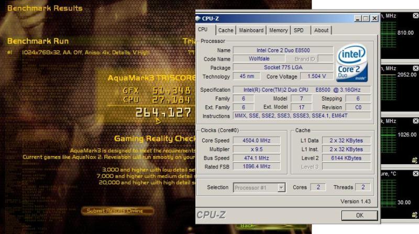Click the Technology value 45 nm
The height and width of the screenshot is (234, 419).
[x=247, y=76]
